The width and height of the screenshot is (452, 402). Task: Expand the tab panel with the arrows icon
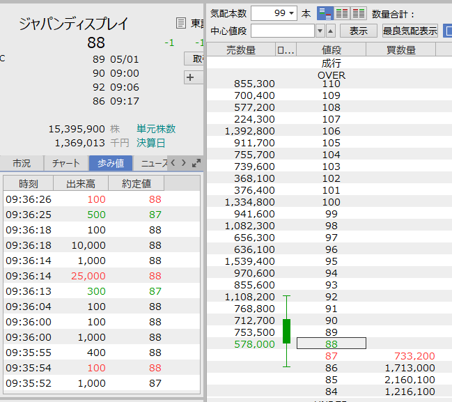[x=196, y=163]
